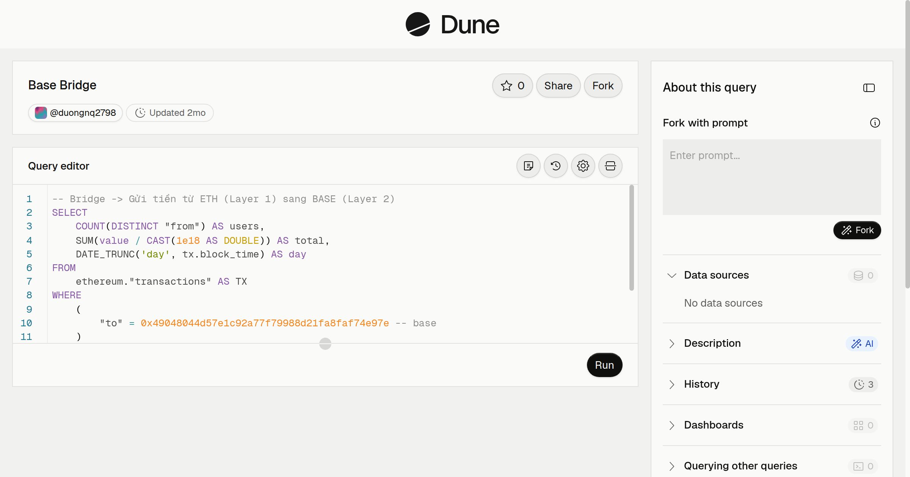Open the query notes icon in editor toolbar
The image size is (910, 477).
point(528,166)
